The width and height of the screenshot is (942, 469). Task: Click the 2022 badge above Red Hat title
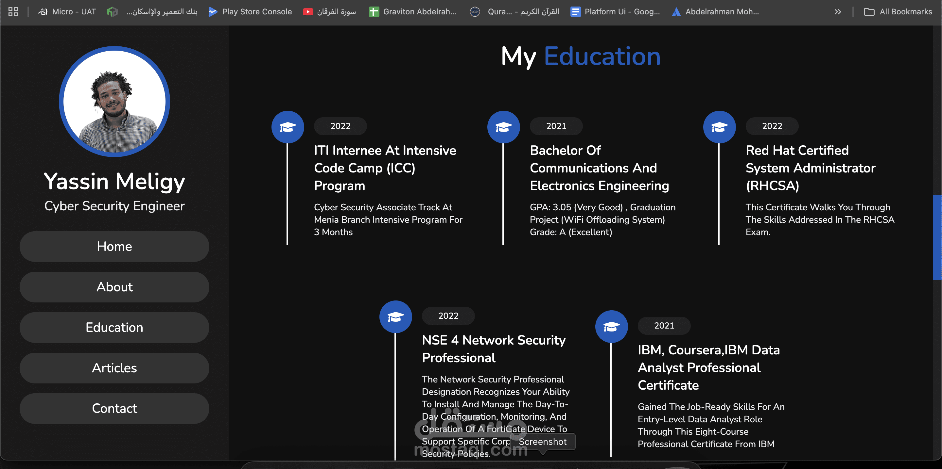[772, 126]
